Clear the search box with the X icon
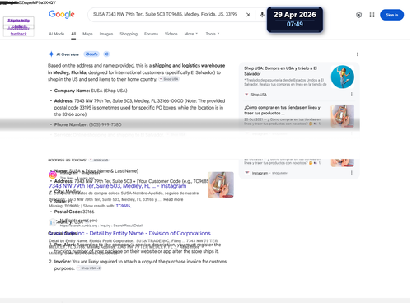The image size is (412, 303). tap(248, 15)
